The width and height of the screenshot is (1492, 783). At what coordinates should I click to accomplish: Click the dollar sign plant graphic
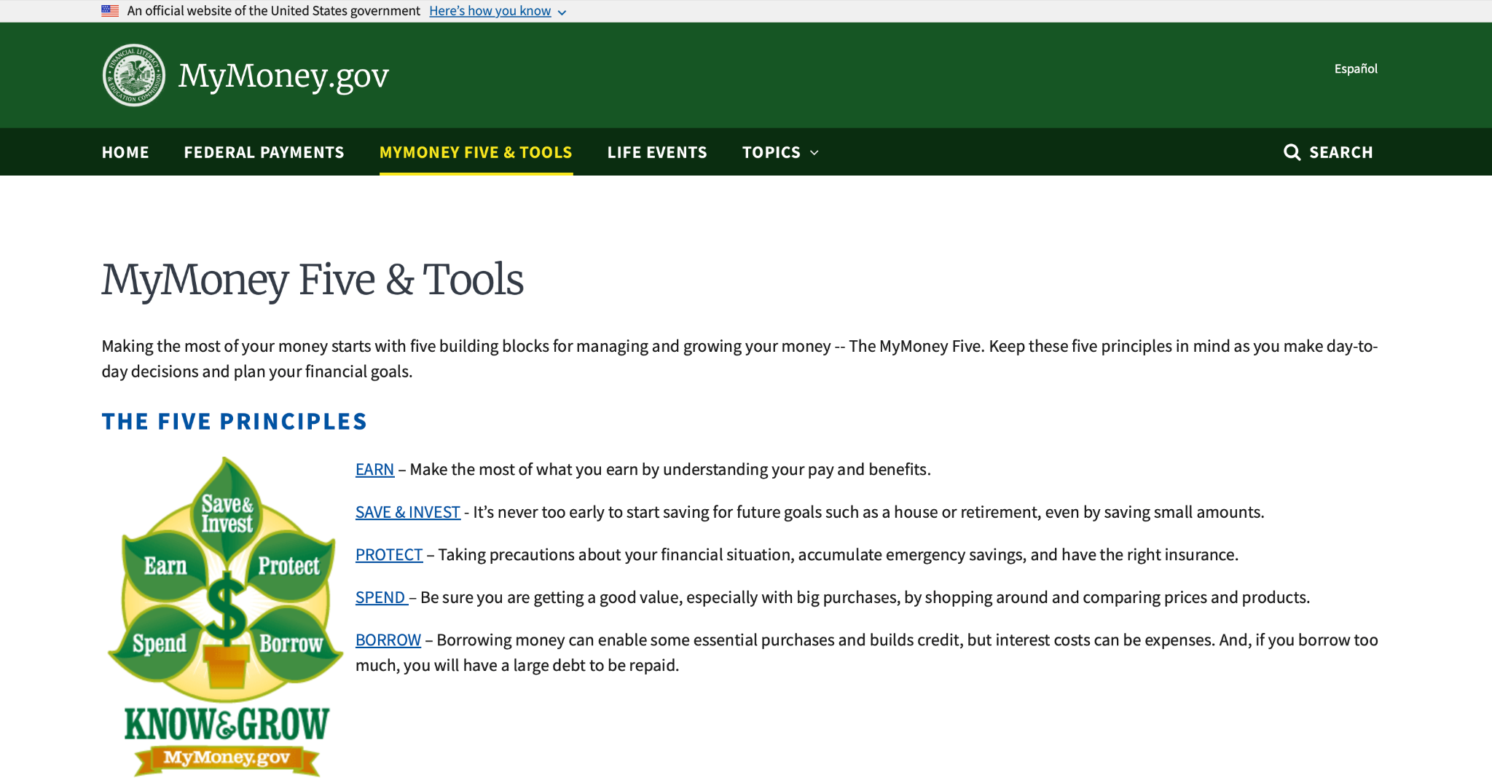point(227,630)
